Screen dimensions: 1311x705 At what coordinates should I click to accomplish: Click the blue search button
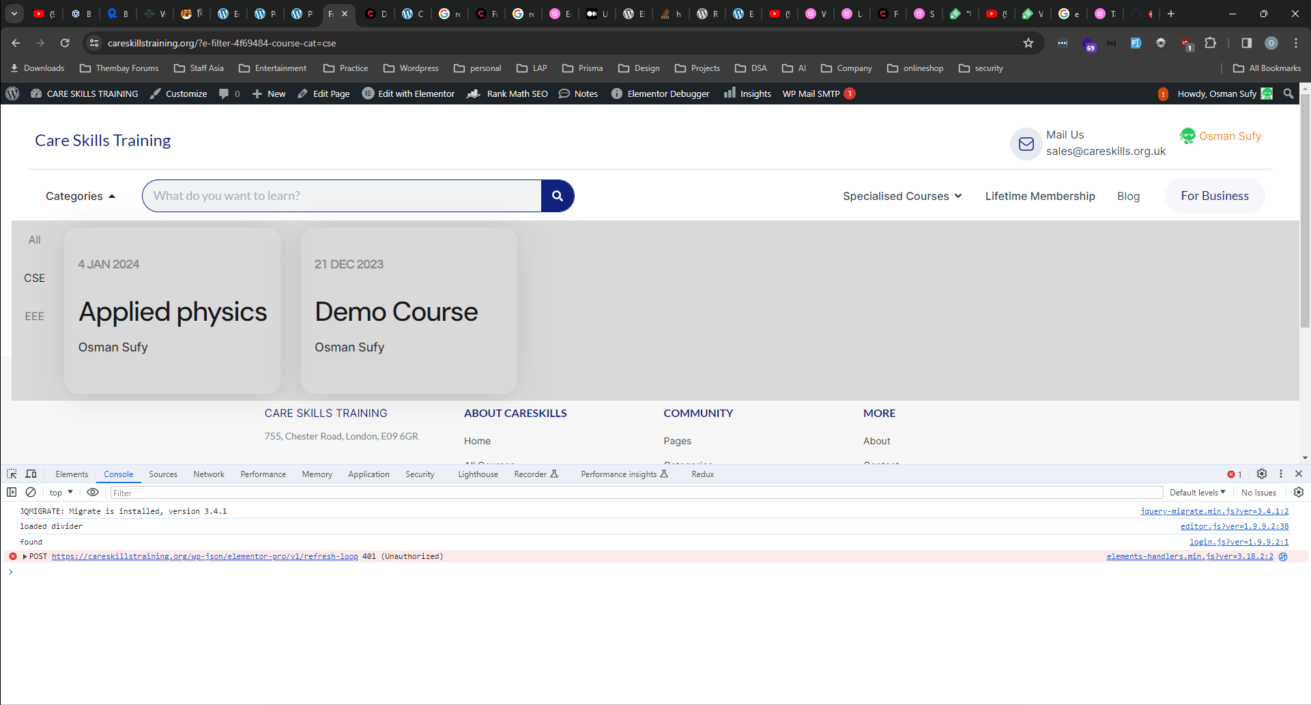pos(558,196)
